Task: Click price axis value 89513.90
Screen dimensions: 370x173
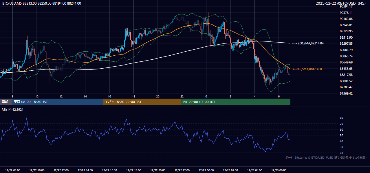Action: (346, 37)
